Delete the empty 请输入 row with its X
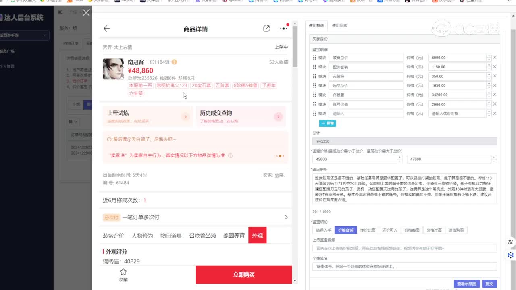This screenshot has height=290, width=516. coord(495,114)
